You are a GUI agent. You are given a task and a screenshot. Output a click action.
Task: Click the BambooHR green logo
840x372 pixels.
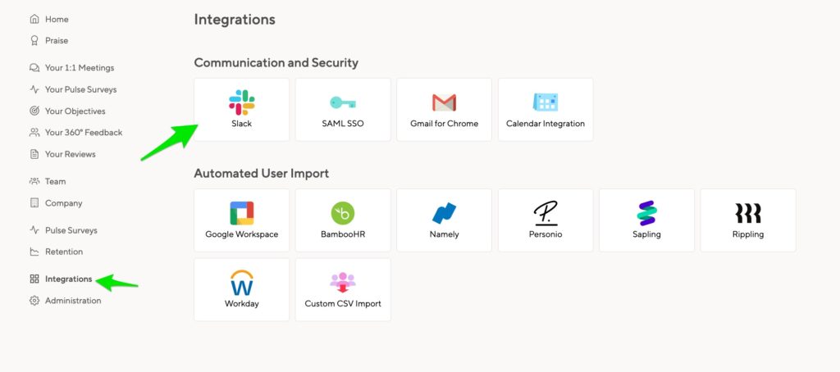point(343,213)
